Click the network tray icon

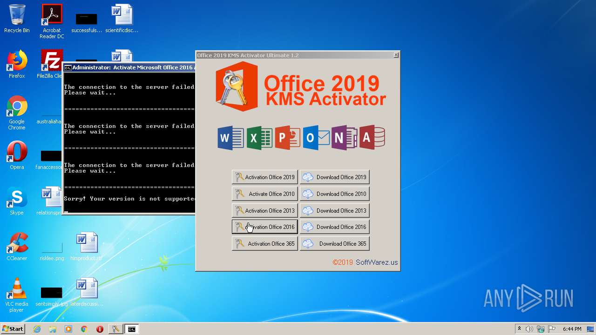(x=541, y=329)
